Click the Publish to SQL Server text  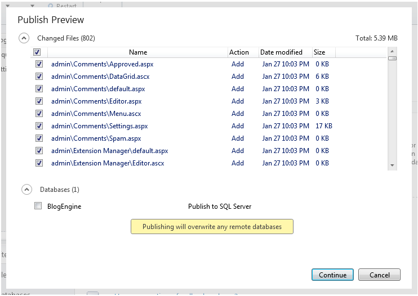point(220,207)
